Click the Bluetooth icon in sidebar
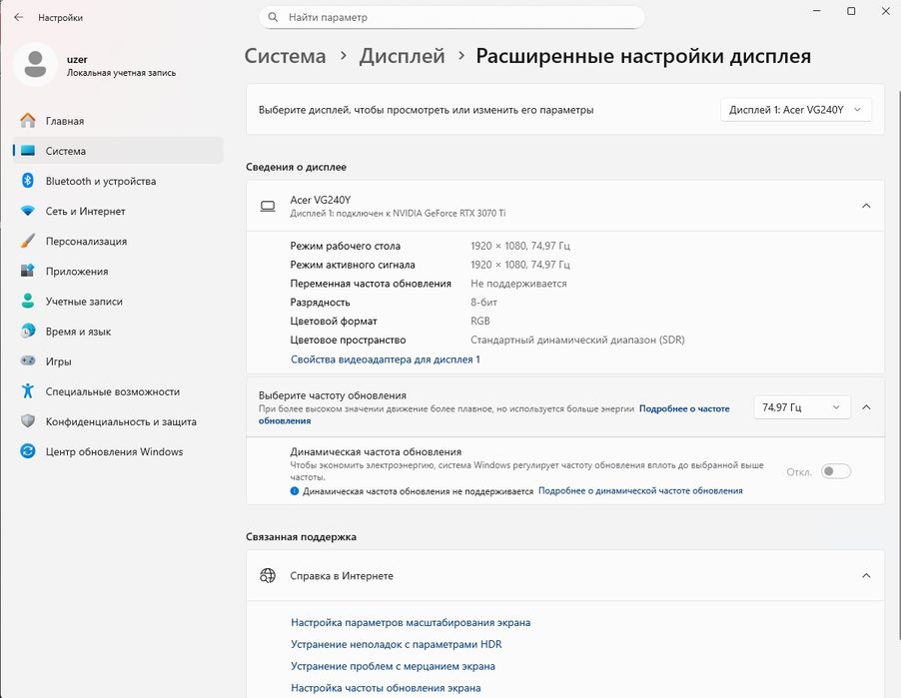Viewport: 901px width, 698px height. (28, 181)
